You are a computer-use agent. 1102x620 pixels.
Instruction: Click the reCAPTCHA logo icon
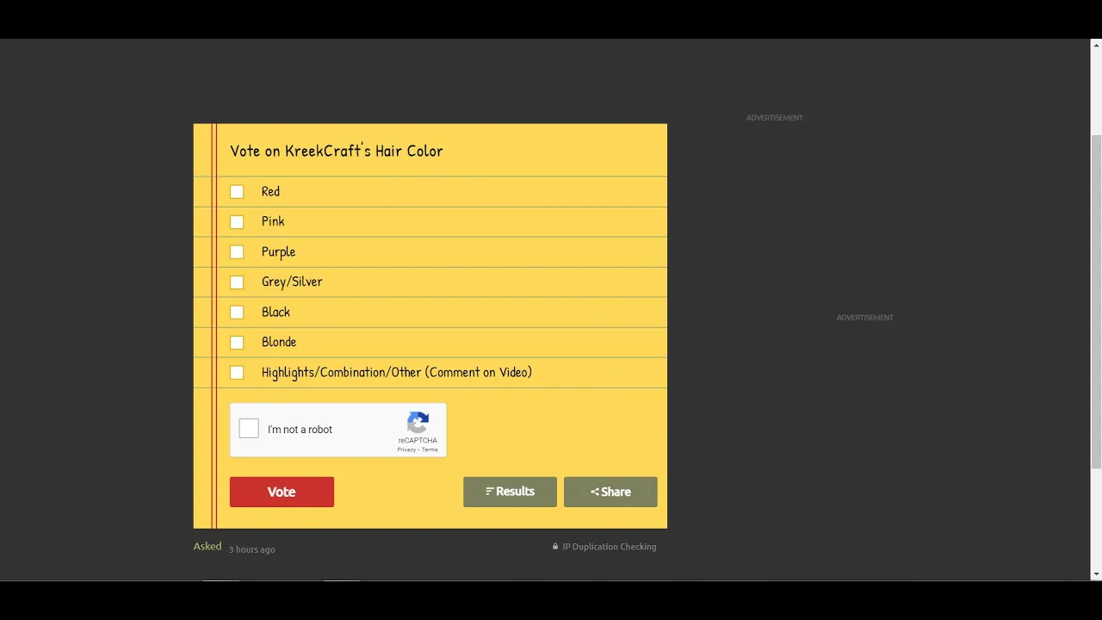tap(418, 423)
